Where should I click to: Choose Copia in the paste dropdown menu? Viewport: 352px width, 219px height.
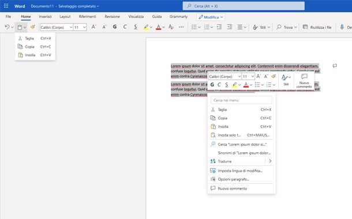tap(35, 47)
